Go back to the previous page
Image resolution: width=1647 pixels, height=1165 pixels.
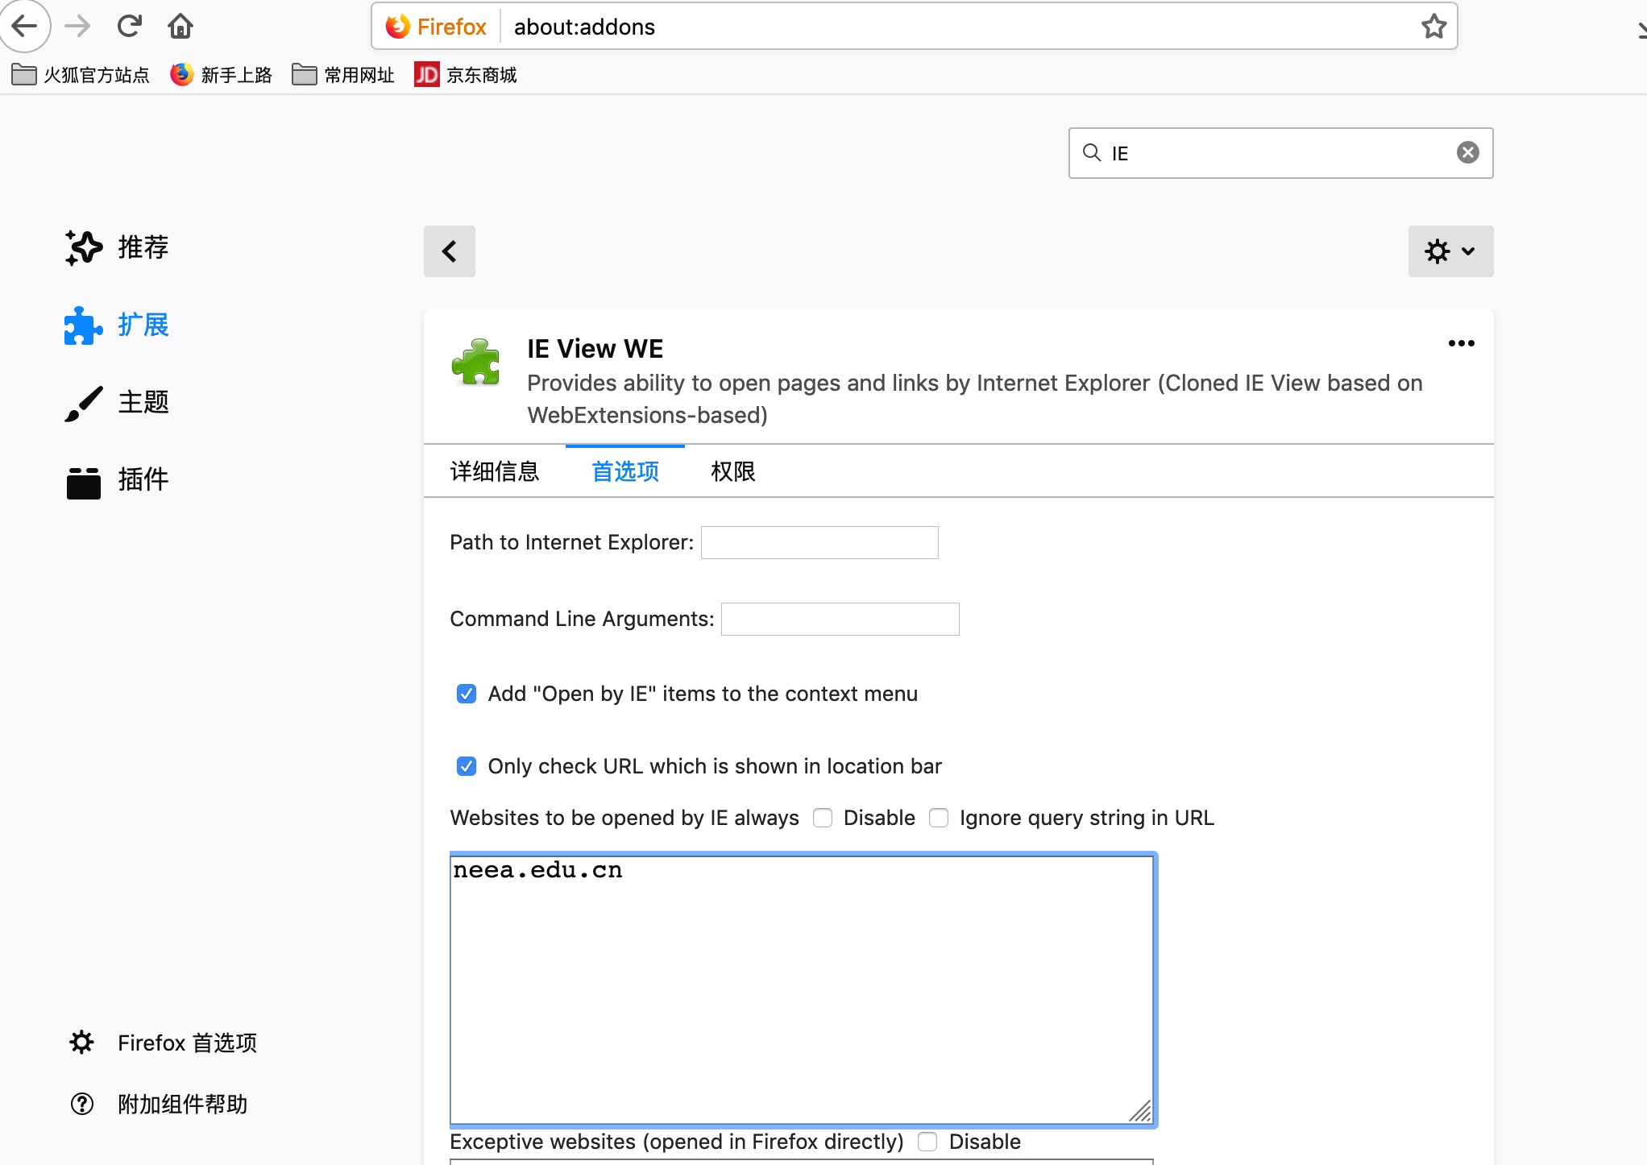(24, 26)
